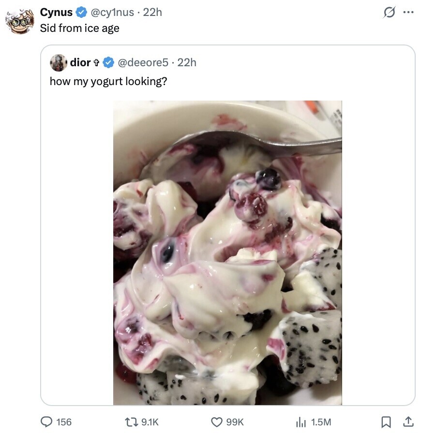This screenshot has width=421, height=437.
Task: Open the dior display name
Action: [80, 63]
